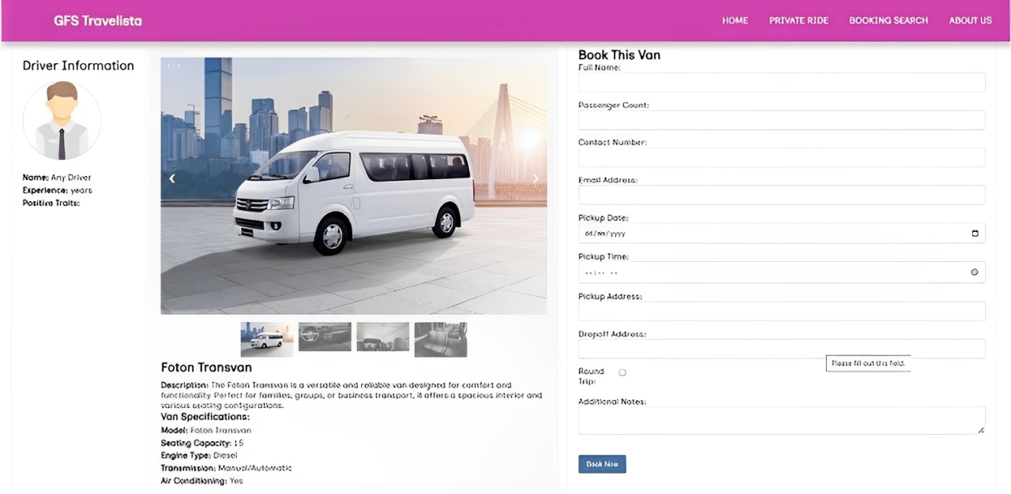The height and width of the screenshot is (494, 1011).
Task: Enable the Round Trip checkbox
Action: pyautogui.click(x=622, y=372)
